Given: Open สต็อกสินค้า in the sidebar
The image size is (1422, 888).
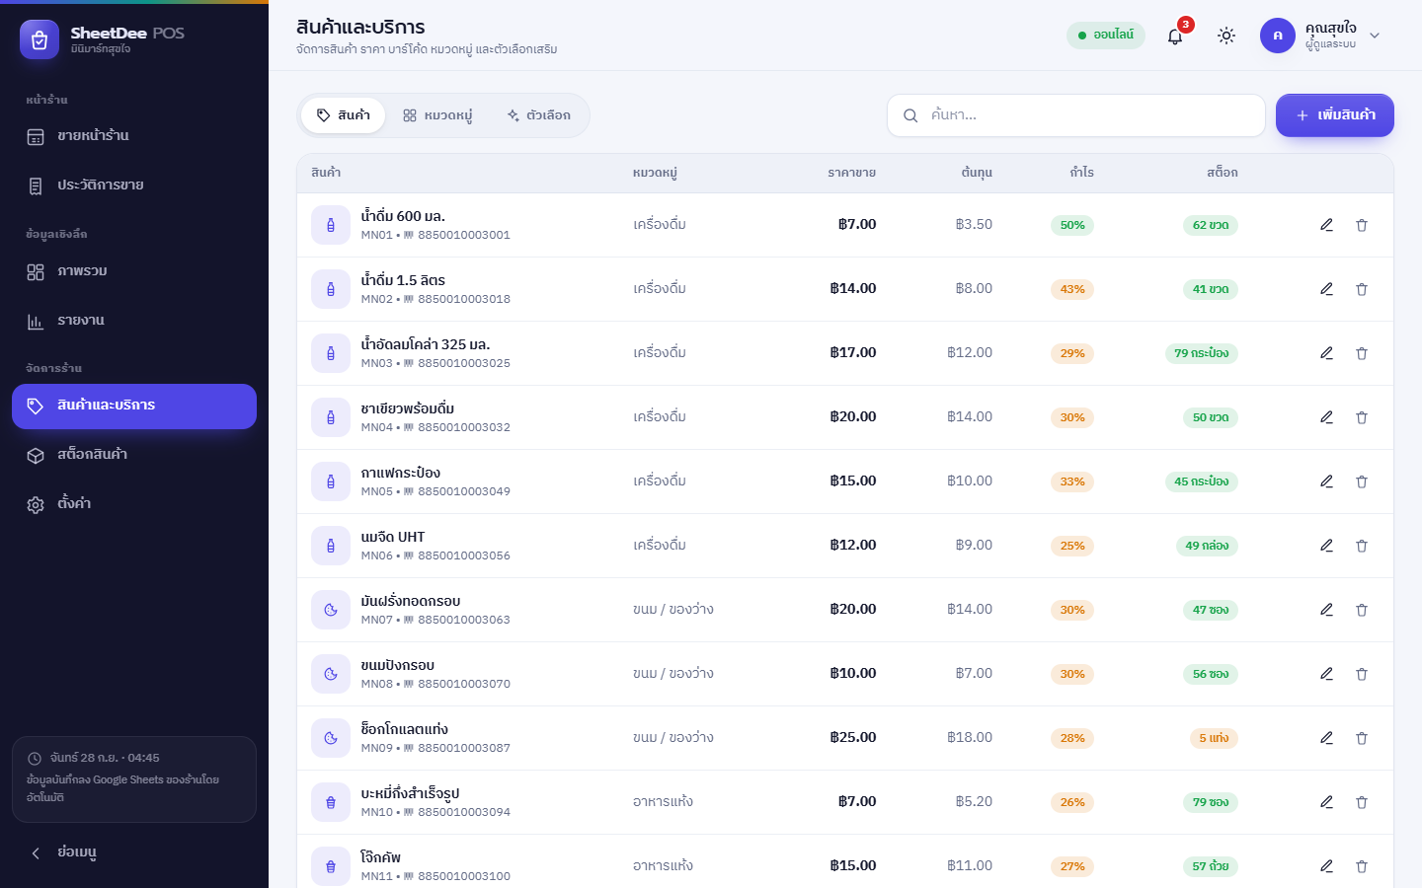Looking at the screenshot, I should (x=134, y=455).
